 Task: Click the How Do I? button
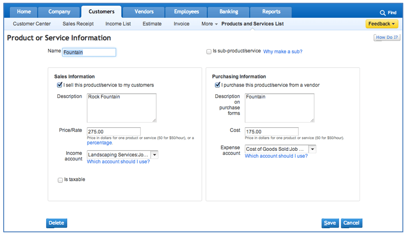tap(387, 37)
